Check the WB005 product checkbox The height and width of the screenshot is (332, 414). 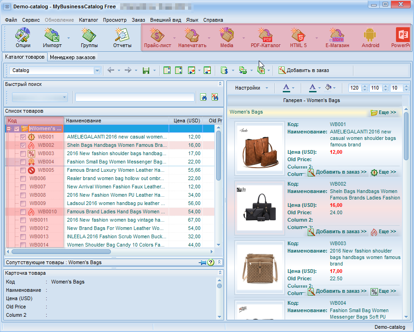tap(23, 170)
